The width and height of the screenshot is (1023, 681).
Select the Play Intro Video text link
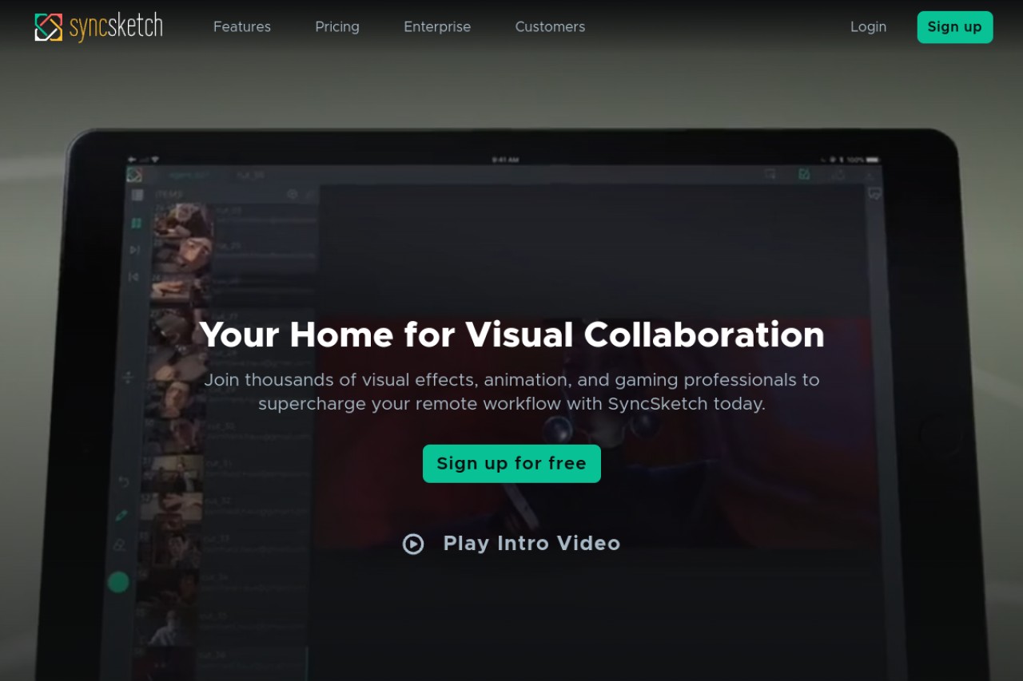point(531,544)
